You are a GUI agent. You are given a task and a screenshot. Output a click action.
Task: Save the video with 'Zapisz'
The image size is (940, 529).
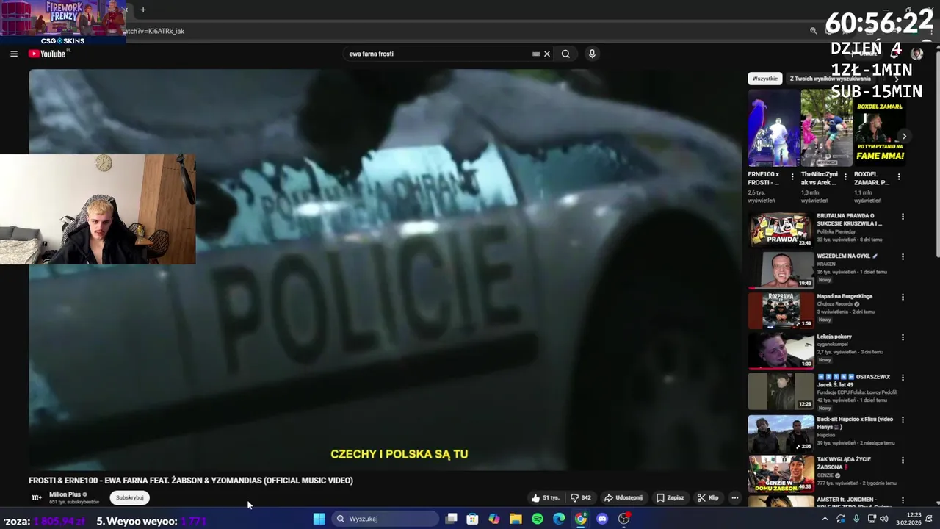click(670, 497)
